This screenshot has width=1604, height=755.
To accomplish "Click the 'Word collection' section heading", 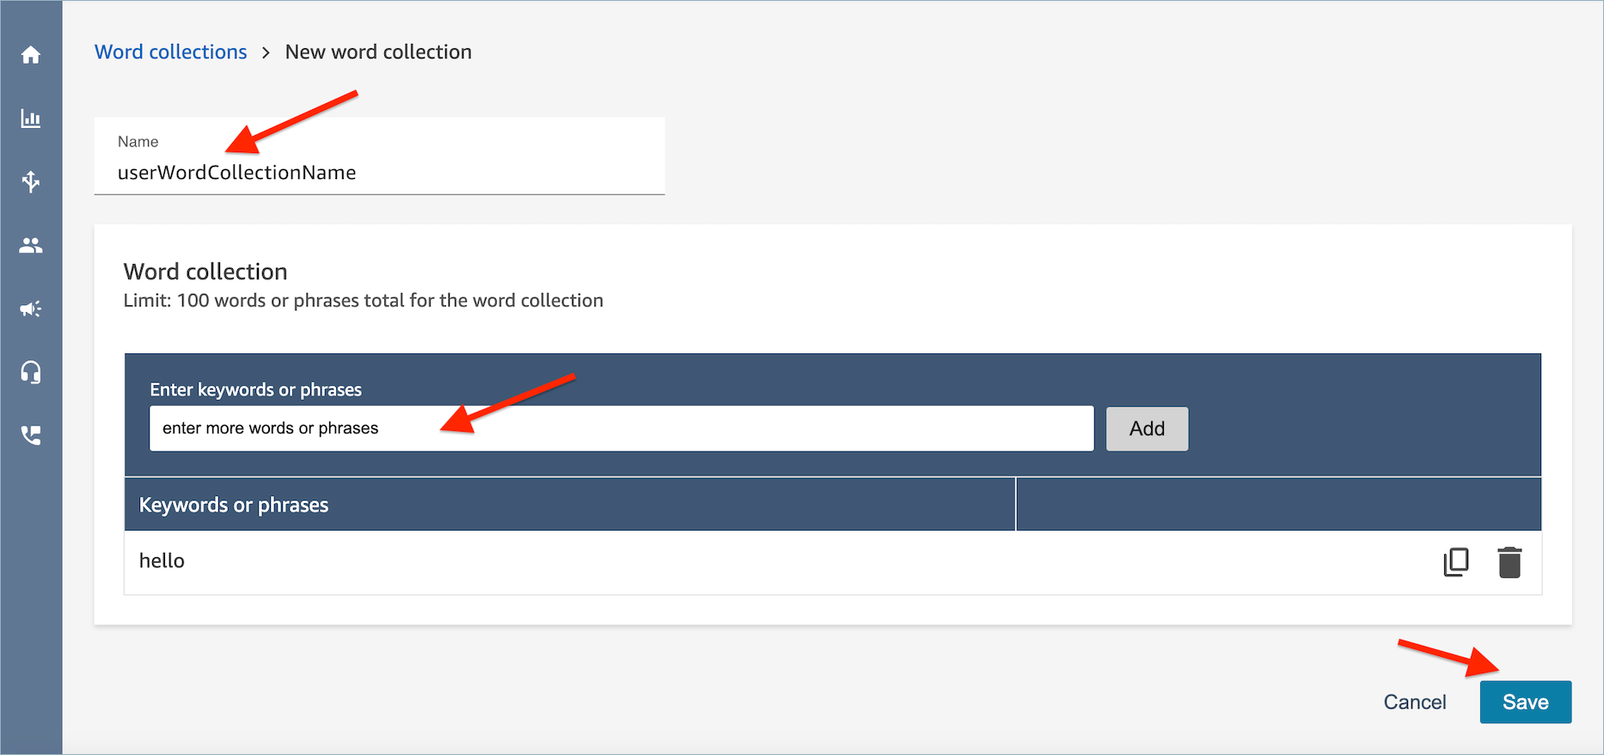I will (205, 271).
